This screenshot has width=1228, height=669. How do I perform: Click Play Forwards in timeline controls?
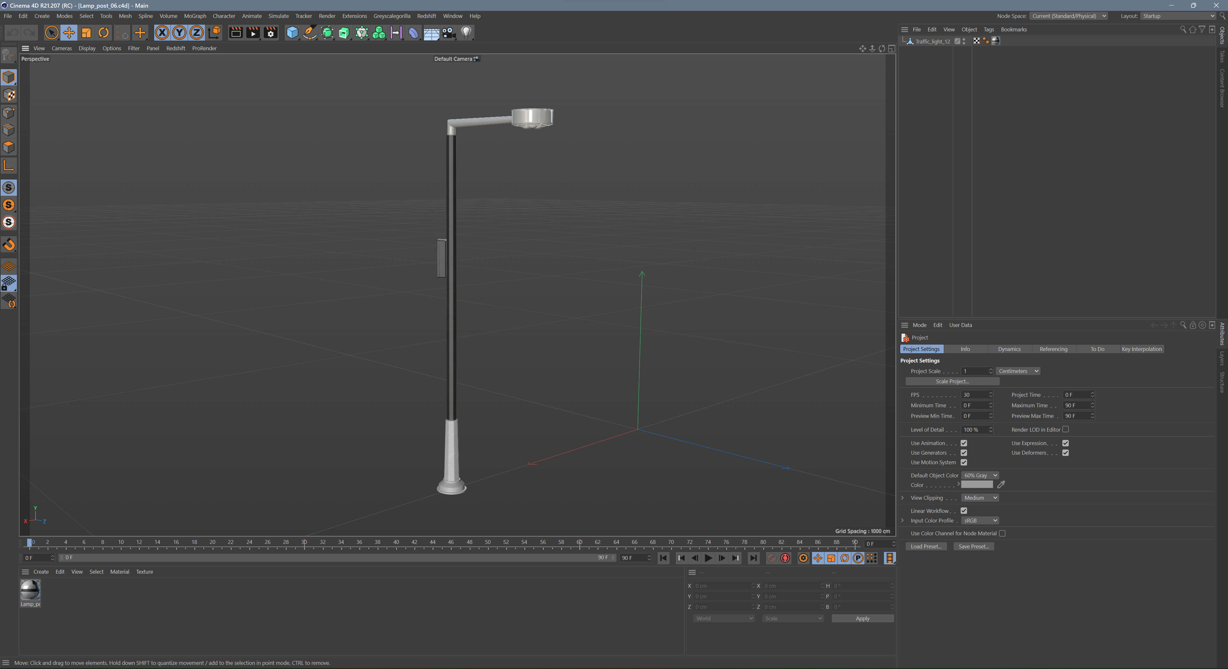point(708,558)
